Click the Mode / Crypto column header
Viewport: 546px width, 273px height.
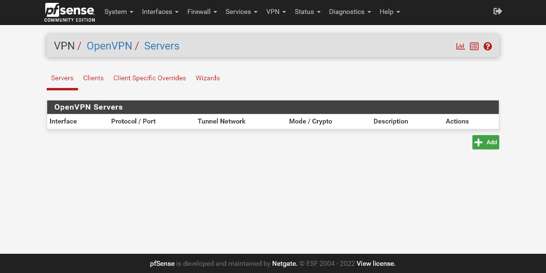coord(311,122)
